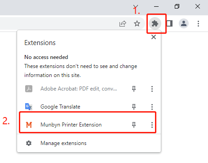Screen dimensions: 208x163
Task: Pin the Adobe Acrobat extension
Action: click(134, 89)
